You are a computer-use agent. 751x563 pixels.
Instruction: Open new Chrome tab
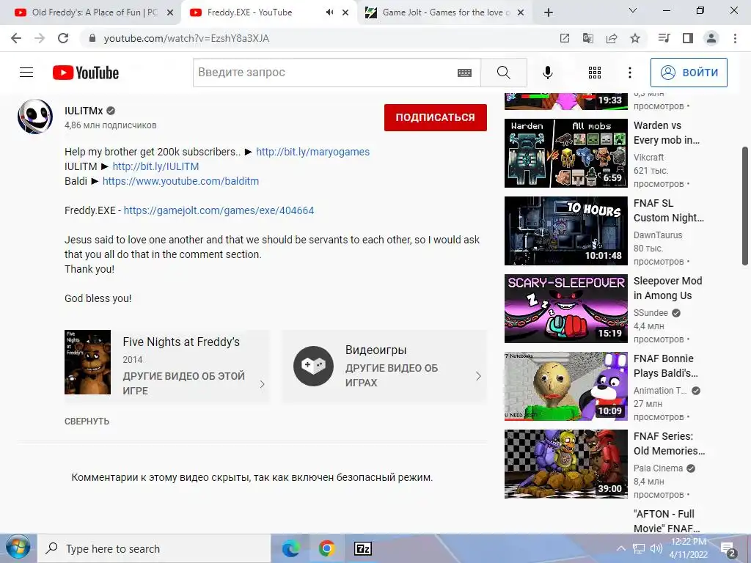549,12
